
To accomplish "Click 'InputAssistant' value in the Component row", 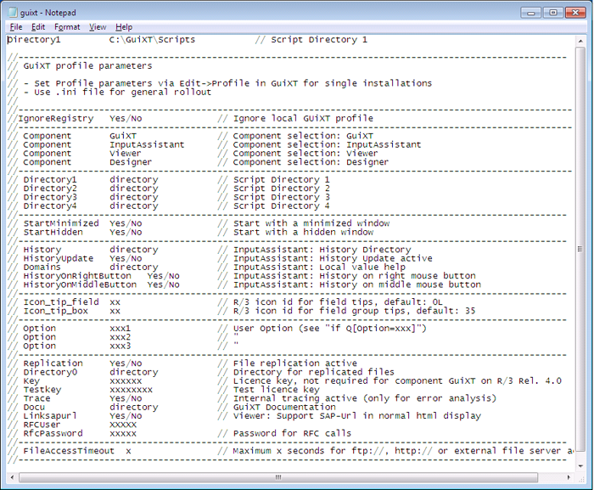I will (147, 144).
